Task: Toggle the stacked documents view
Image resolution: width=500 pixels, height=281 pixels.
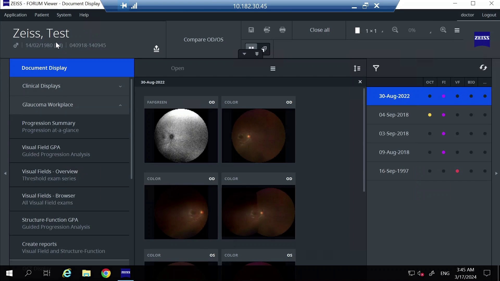Action: click(x=264, y=49)
